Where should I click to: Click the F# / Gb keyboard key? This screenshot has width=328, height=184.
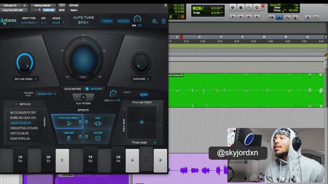(90, 159)
